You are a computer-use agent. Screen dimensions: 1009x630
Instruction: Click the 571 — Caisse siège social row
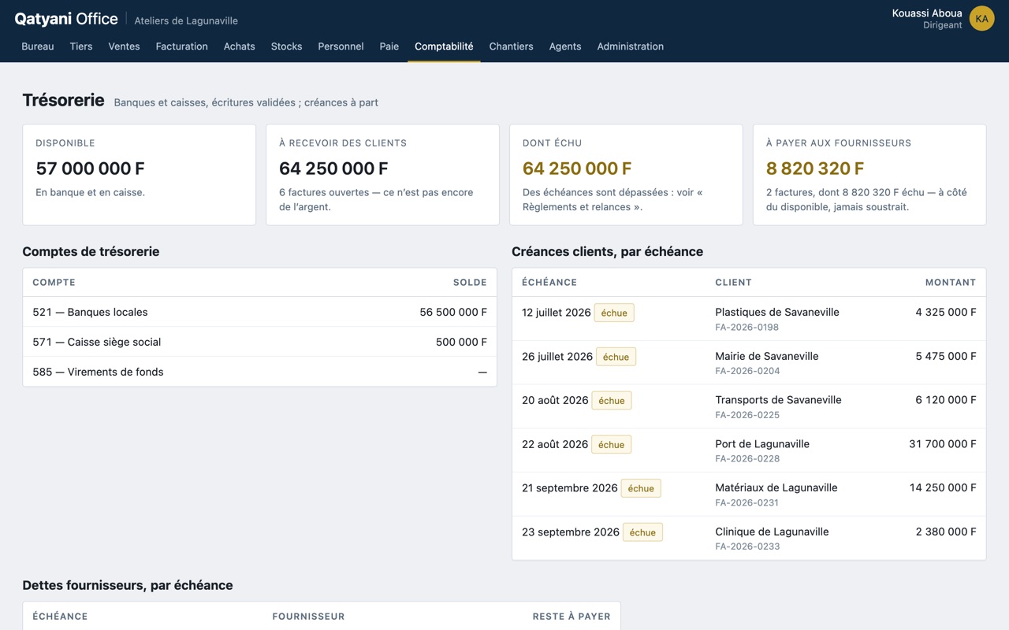260,342
